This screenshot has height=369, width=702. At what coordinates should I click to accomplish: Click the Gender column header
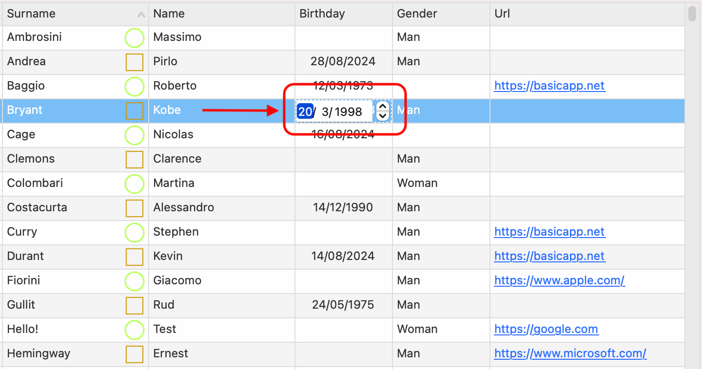pyautogui.click(x=417, y=14)
